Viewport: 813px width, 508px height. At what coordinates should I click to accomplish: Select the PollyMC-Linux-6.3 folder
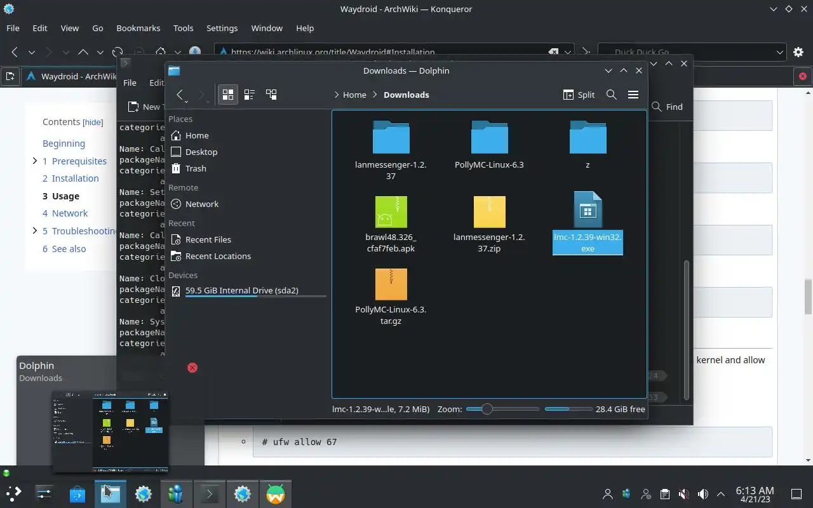click(489, 145)
